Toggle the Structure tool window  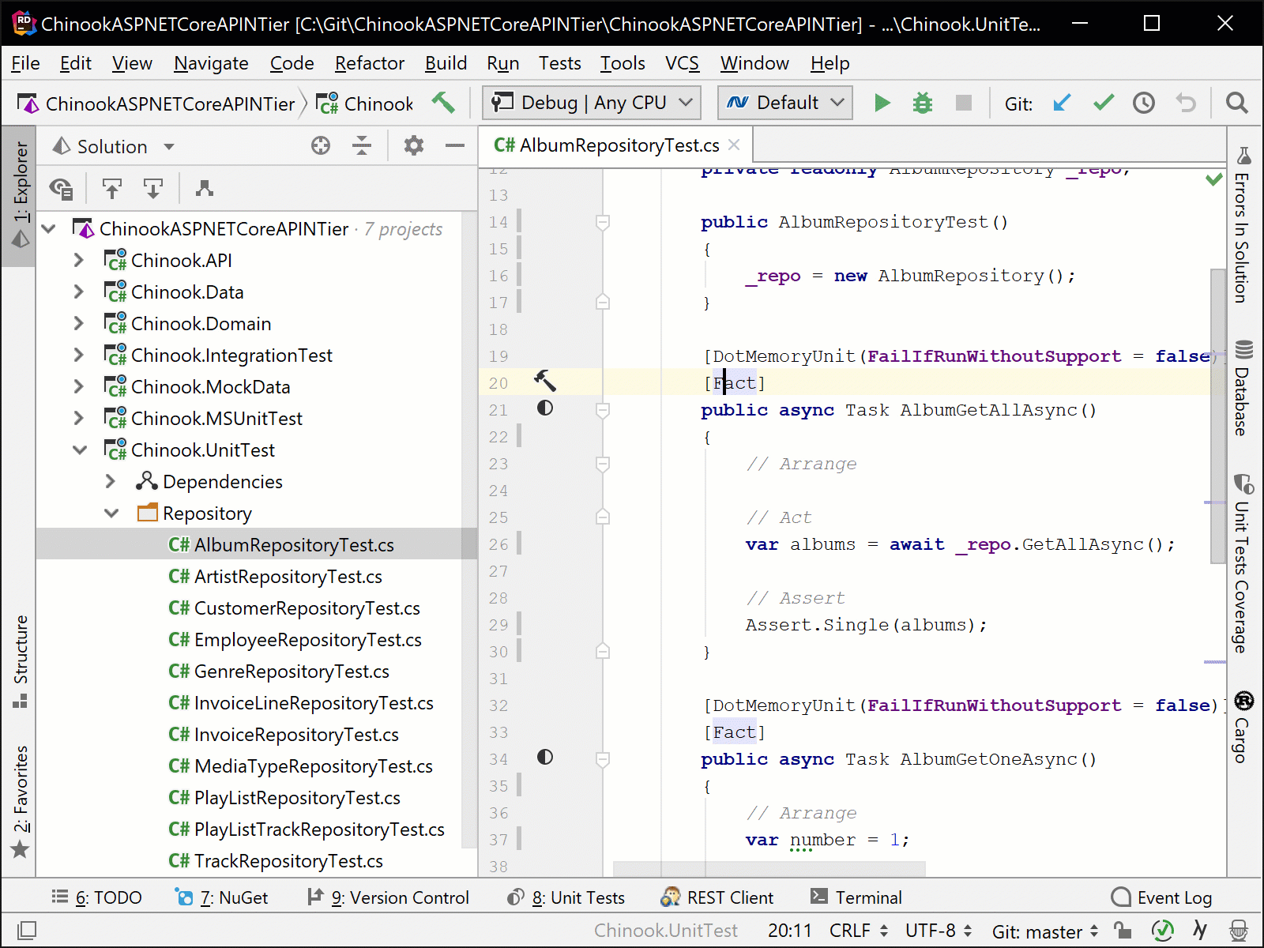pyautogui.click(x=20, y=661)
